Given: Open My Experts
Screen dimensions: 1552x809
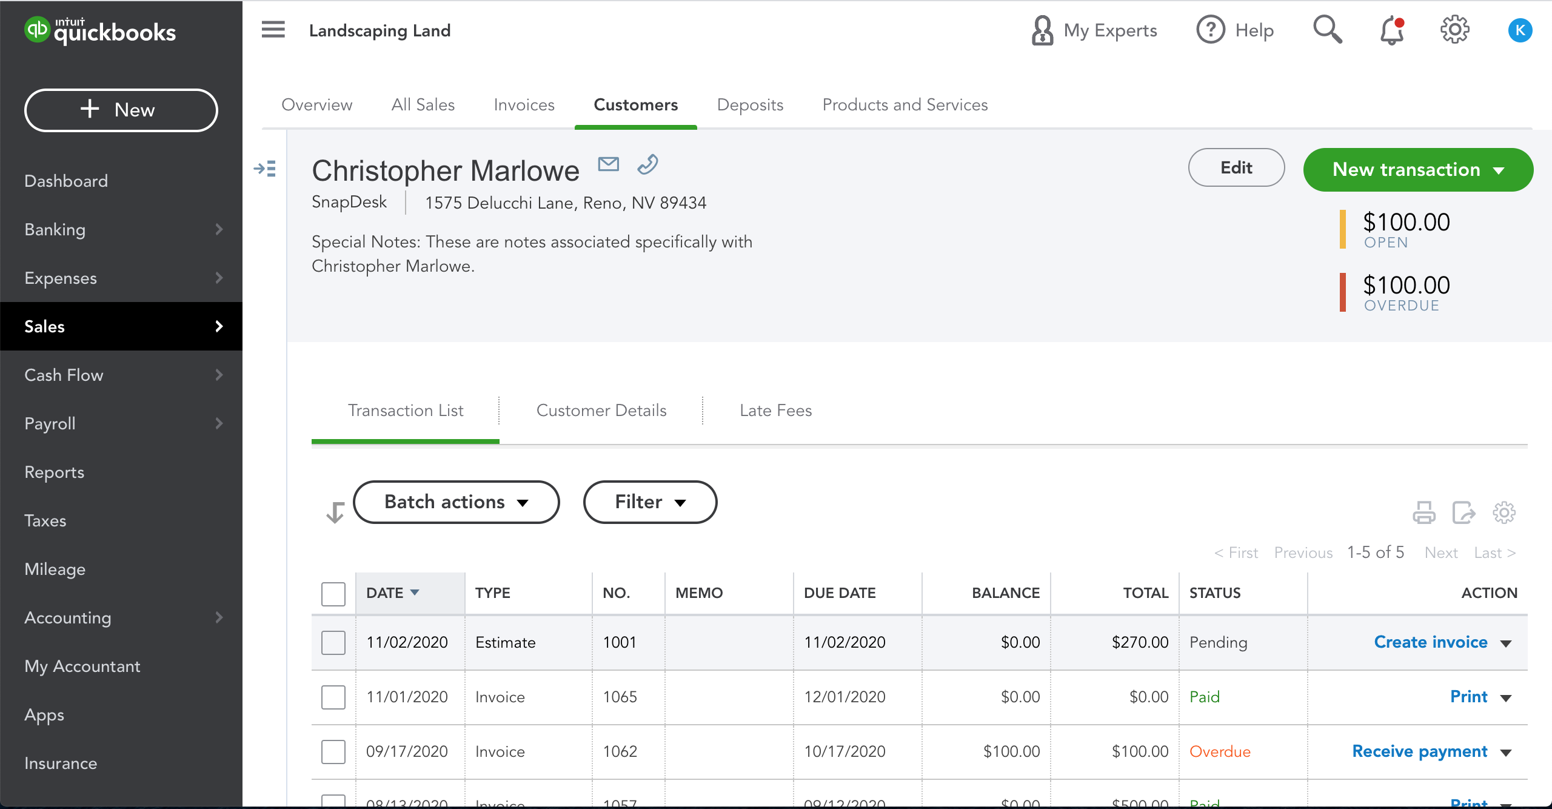Looking at the screenshot, I should point(1094,30).
